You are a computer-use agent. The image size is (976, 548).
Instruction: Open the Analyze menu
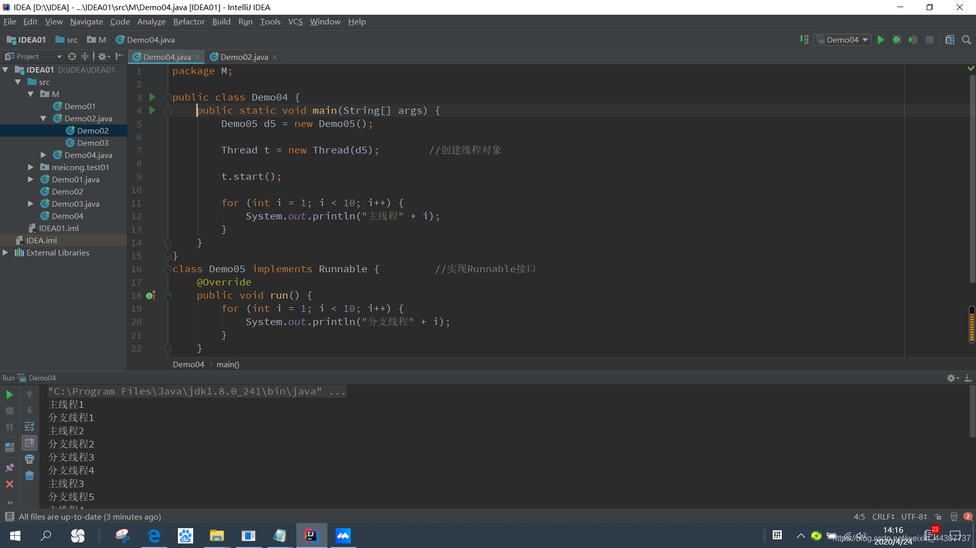(151, 21)
